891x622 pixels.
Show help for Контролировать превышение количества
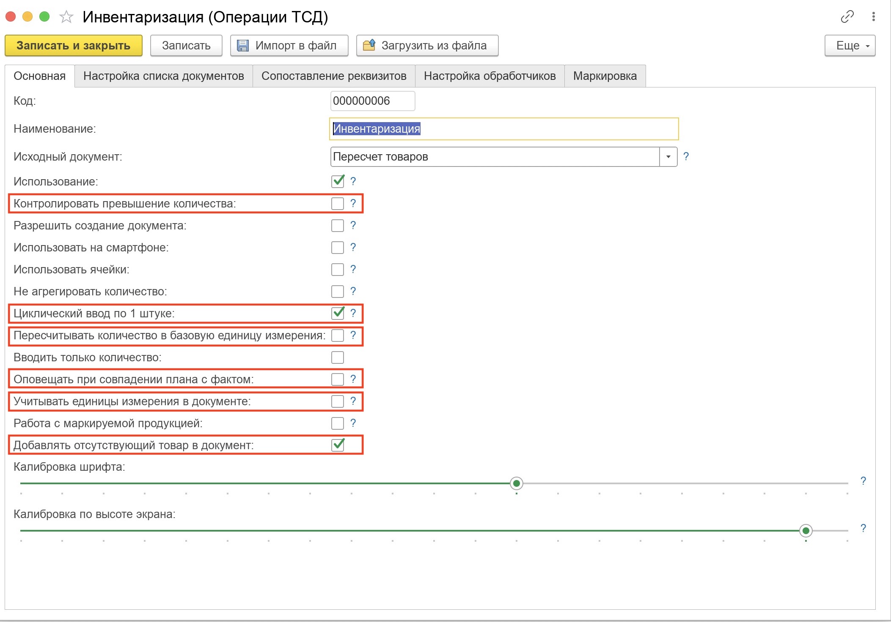coord(353,203)
